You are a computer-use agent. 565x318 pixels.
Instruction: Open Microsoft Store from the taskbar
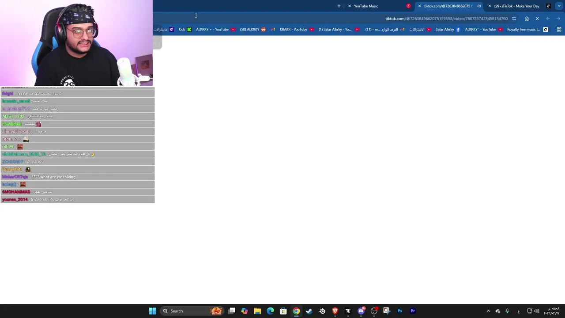click(x=283, y=311)
